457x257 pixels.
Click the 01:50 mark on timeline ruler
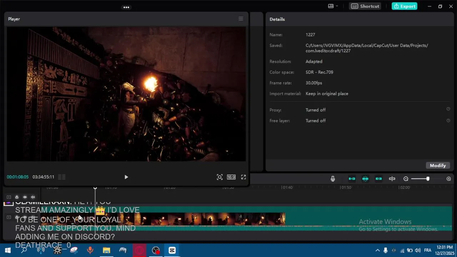[x=346, y=187]
